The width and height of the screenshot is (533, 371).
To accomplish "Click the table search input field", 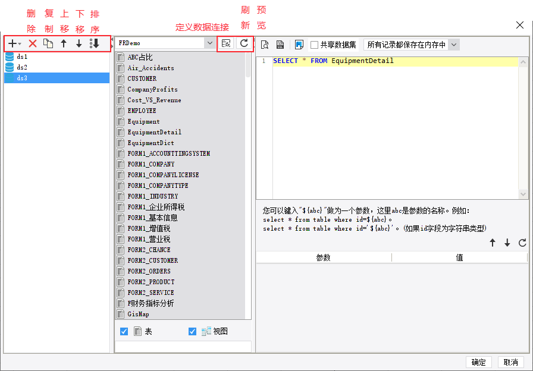I will (x=183, y=347).
